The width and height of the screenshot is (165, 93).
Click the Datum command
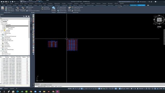29,9
